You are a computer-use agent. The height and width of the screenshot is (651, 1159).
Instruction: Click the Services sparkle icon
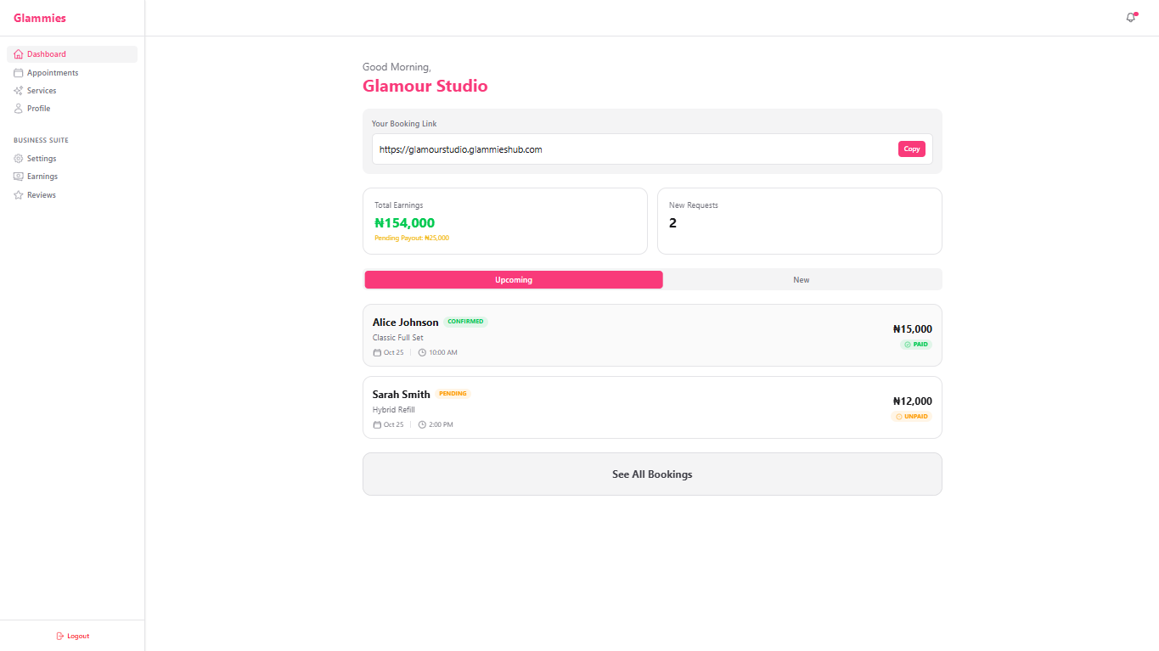tap(19, 91)
